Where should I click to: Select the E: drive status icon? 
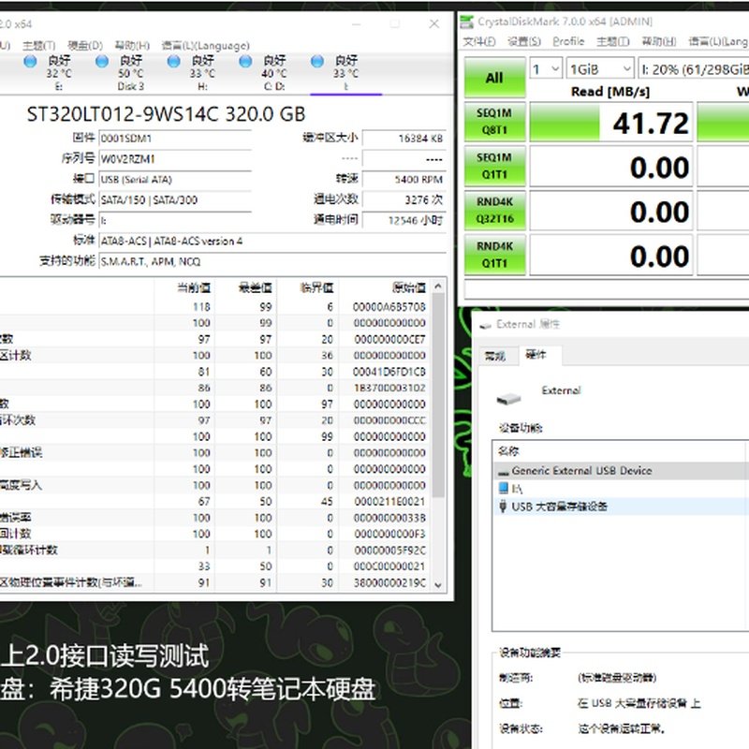[30, 61]
